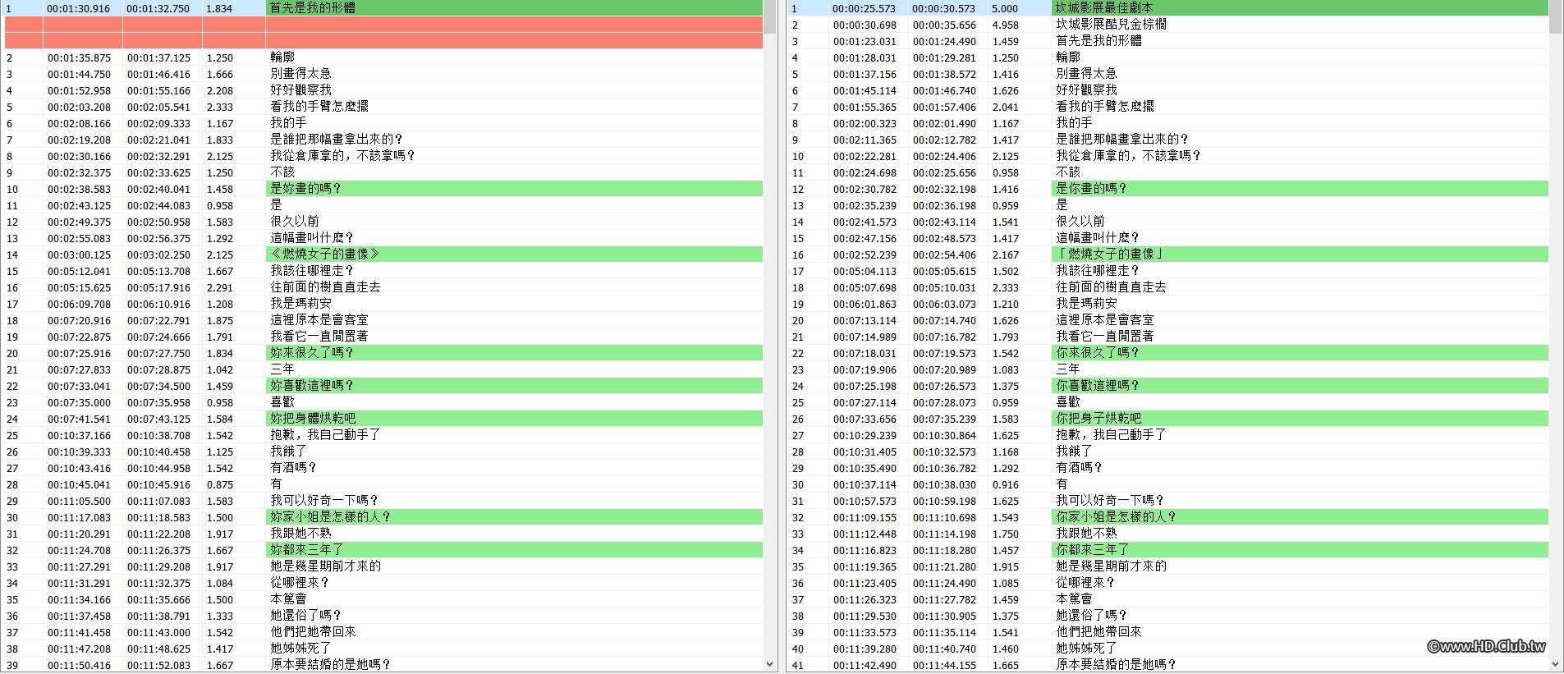Select the subtitle row 坎城影展最佳劇本

(x=1300, y=8)
